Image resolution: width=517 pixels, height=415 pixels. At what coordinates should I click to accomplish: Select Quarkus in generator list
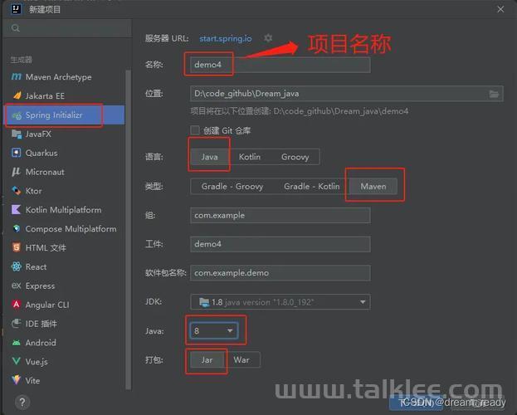point(65,153)
